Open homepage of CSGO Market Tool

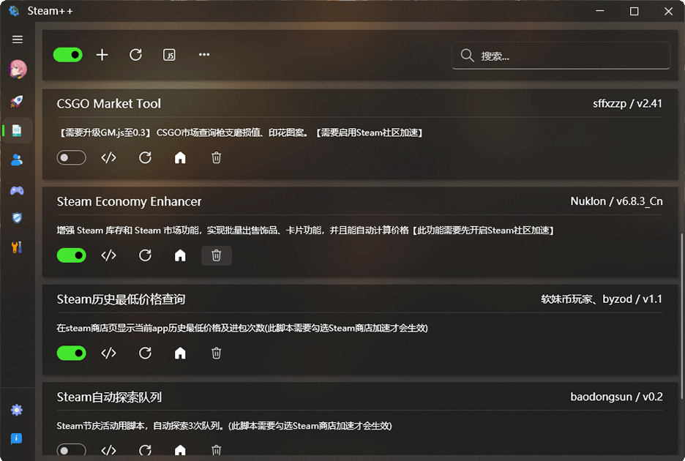point(180,157)
